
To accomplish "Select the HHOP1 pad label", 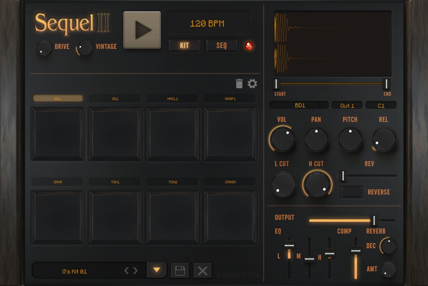I will [230, 99].
